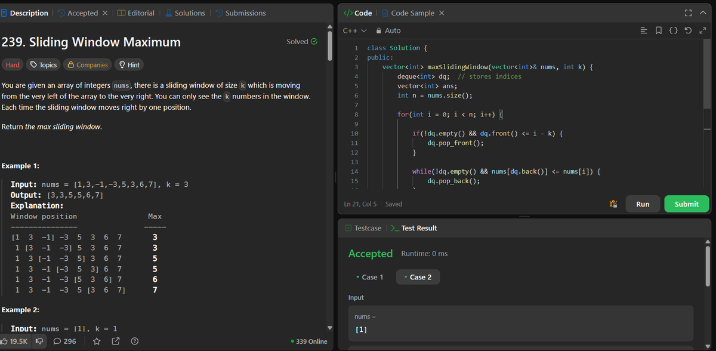
Task: Click the nums input value [1]
Action: (360, 330)
